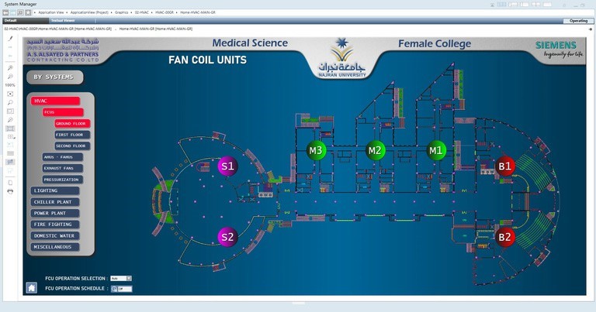This screenshot has height=312, width=596.
Task: Click the purple S1 zone marker
Action: point(227,166)
